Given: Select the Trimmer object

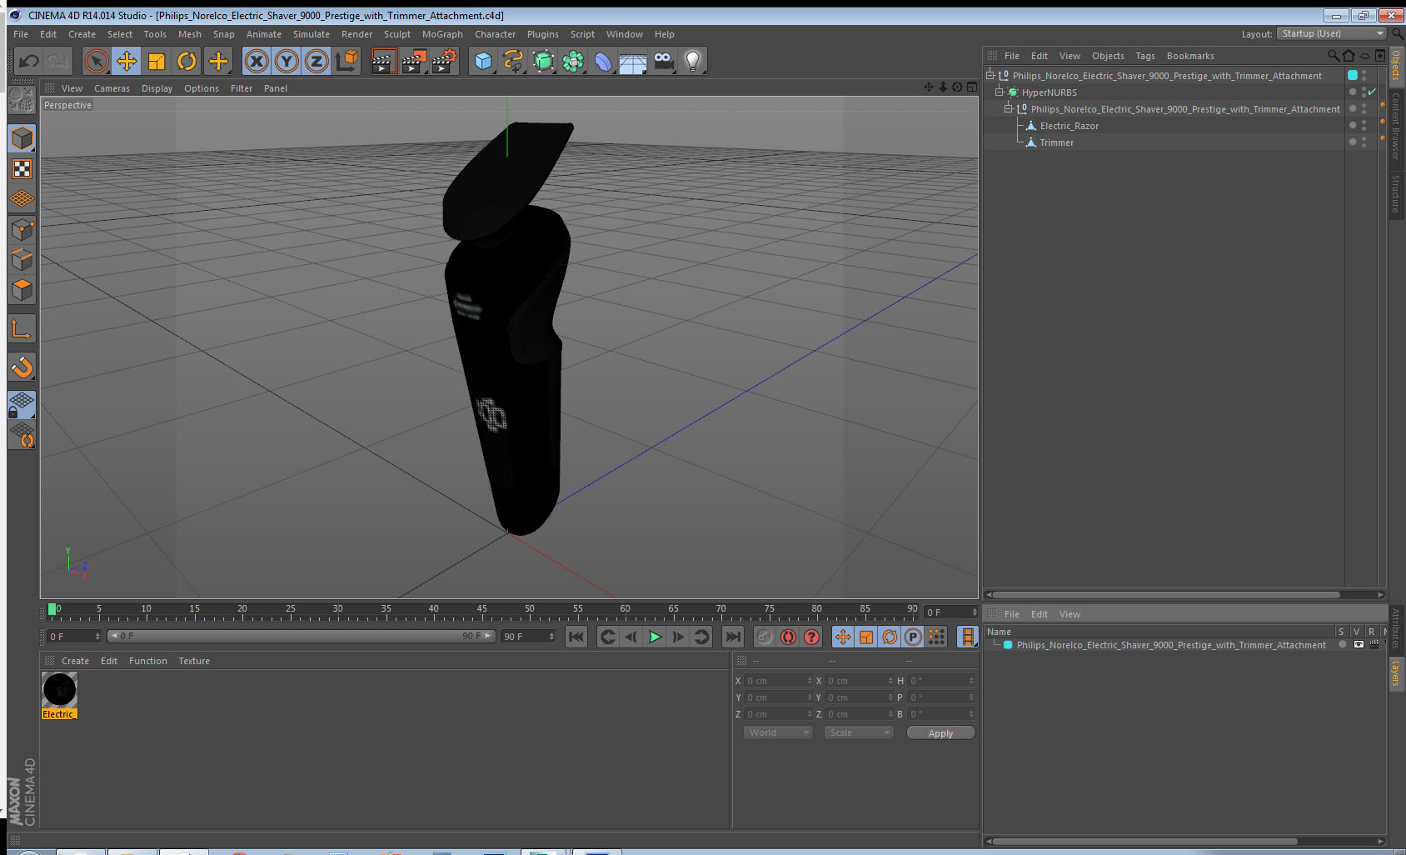Looking at the screenshot, I should click(1056, 142).
